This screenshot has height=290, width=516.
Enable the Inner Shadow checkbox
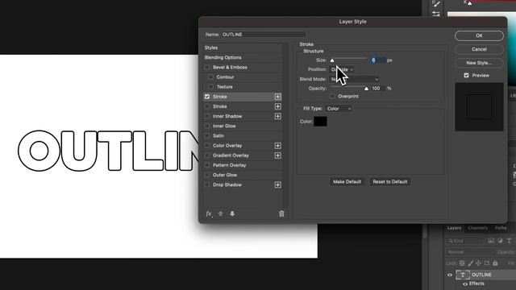click(207, 116)
